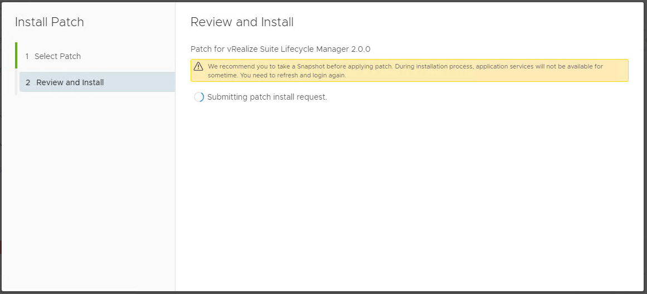Click the loading spinner beside Submitting text
The width and height of the screenshot is (647, 294).
tap(198, 97)
